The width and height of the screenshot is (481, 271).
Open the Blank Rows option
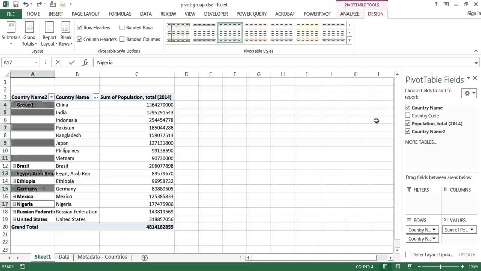pyautogui.click(x=66, y=34)
